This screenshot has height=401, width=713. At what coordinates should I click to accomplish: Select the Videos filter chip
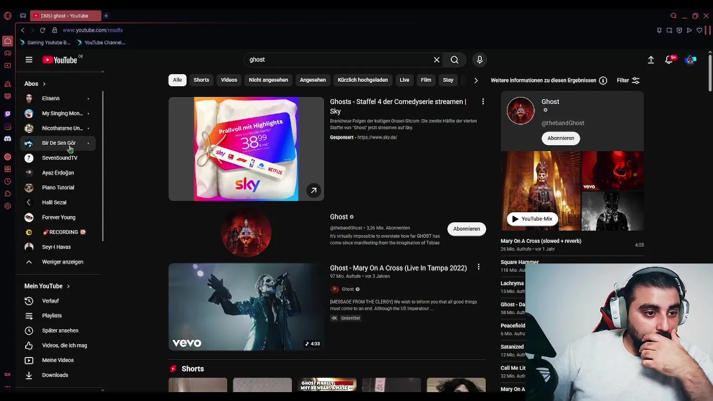229,80
